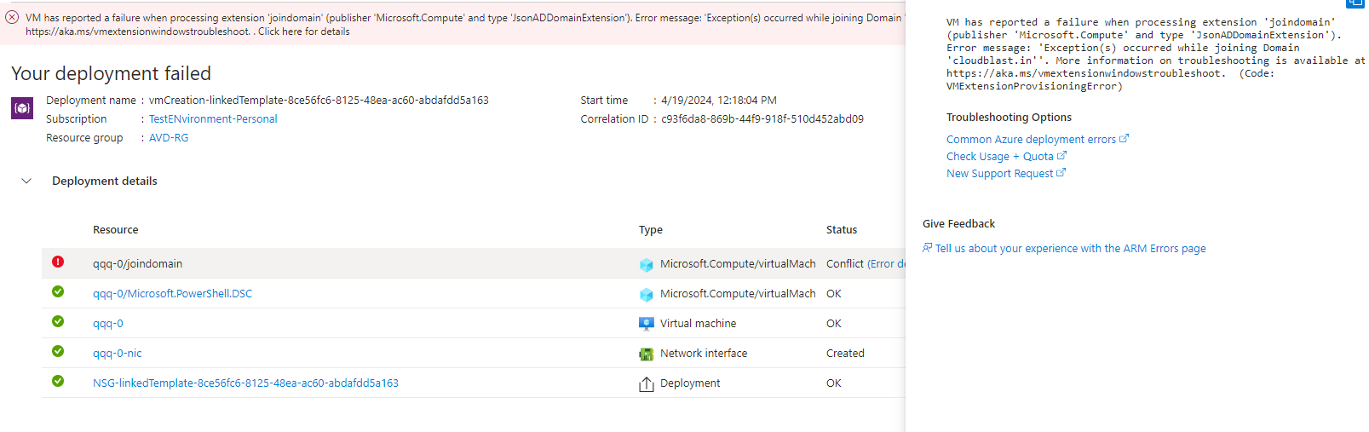Open the qqq-0-nic resource link
Image resolution: width=1369 pixels, height=432 pixels.
[x=118, y=354]
